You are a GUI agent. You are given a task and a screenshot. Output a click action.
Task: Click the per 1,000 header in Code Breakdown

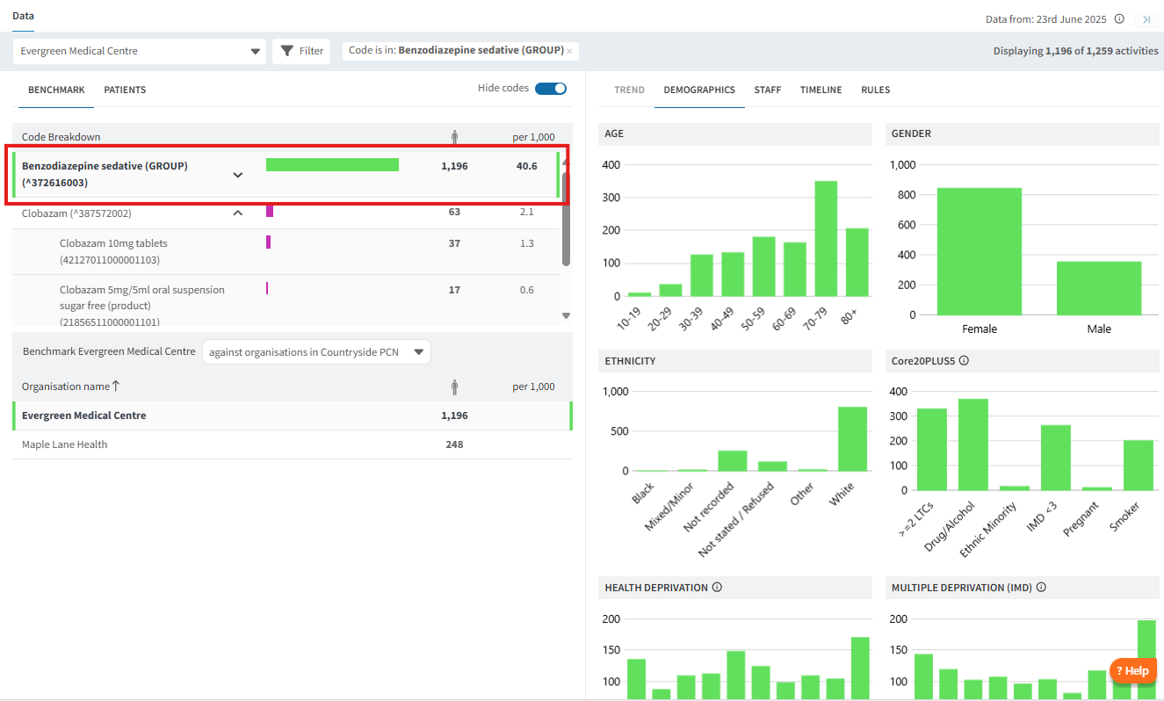click(534, 137)
